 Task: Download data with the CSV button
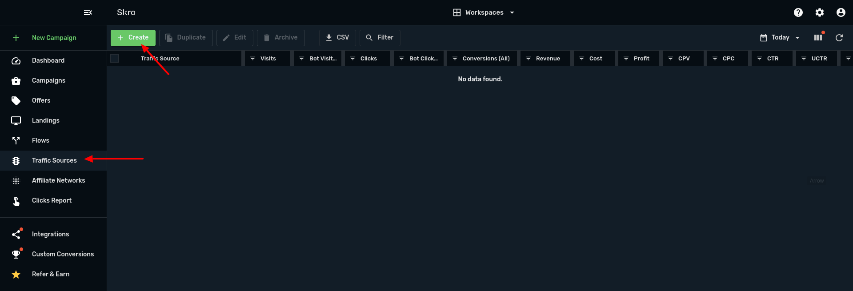pos(337,38)
